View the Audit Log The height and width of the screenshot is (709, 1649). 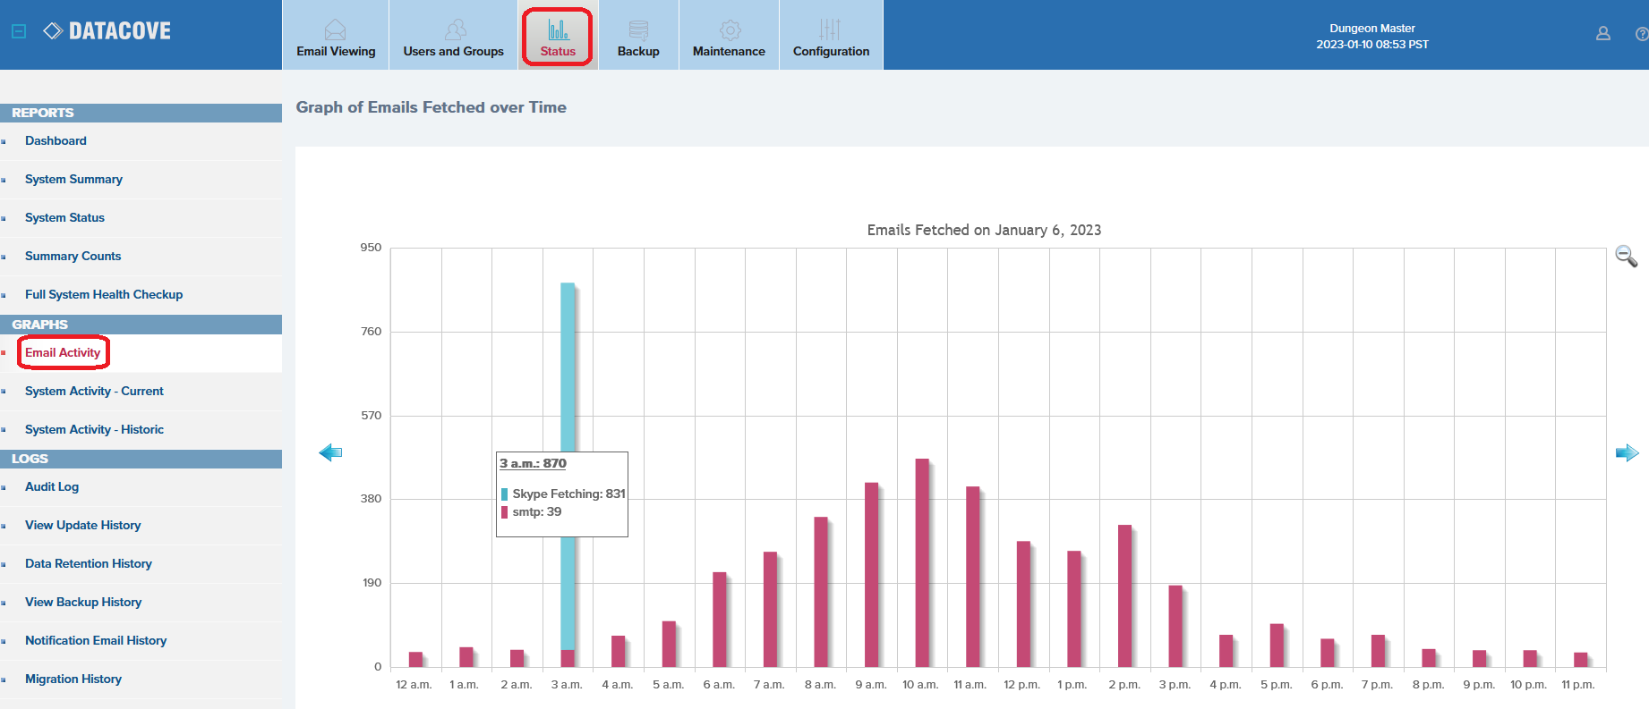(52, 487)
